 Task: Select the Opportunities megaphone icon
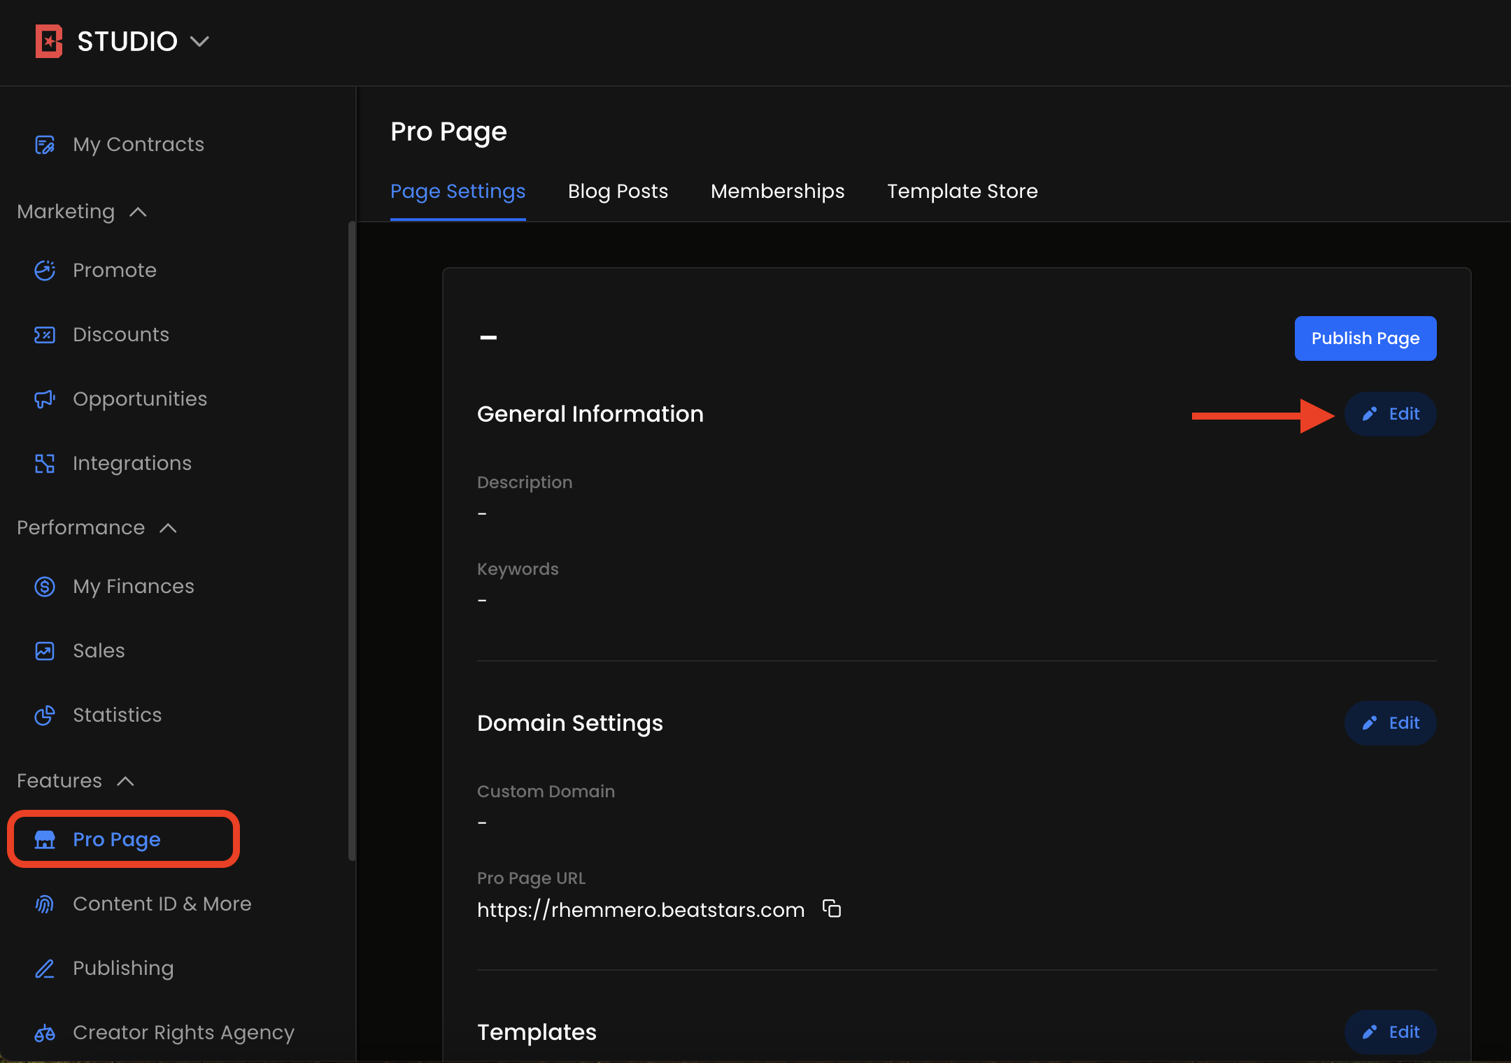click(x=45, y=399)
